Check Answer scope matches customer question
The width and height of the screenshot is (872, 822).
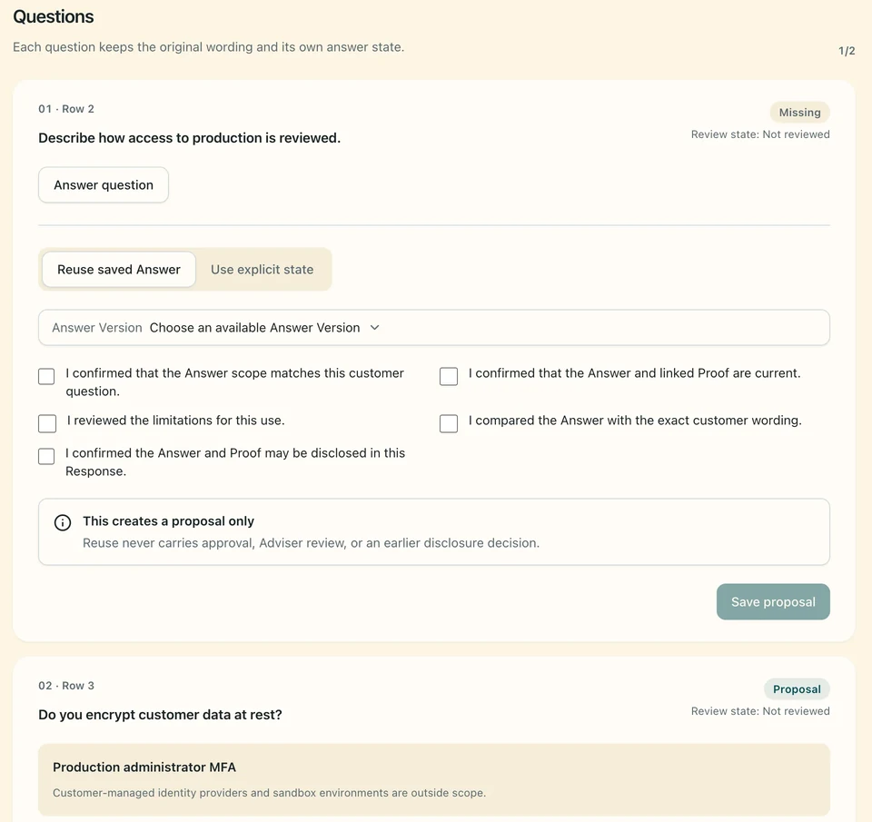pyautogui.click(x=46, y=377)
